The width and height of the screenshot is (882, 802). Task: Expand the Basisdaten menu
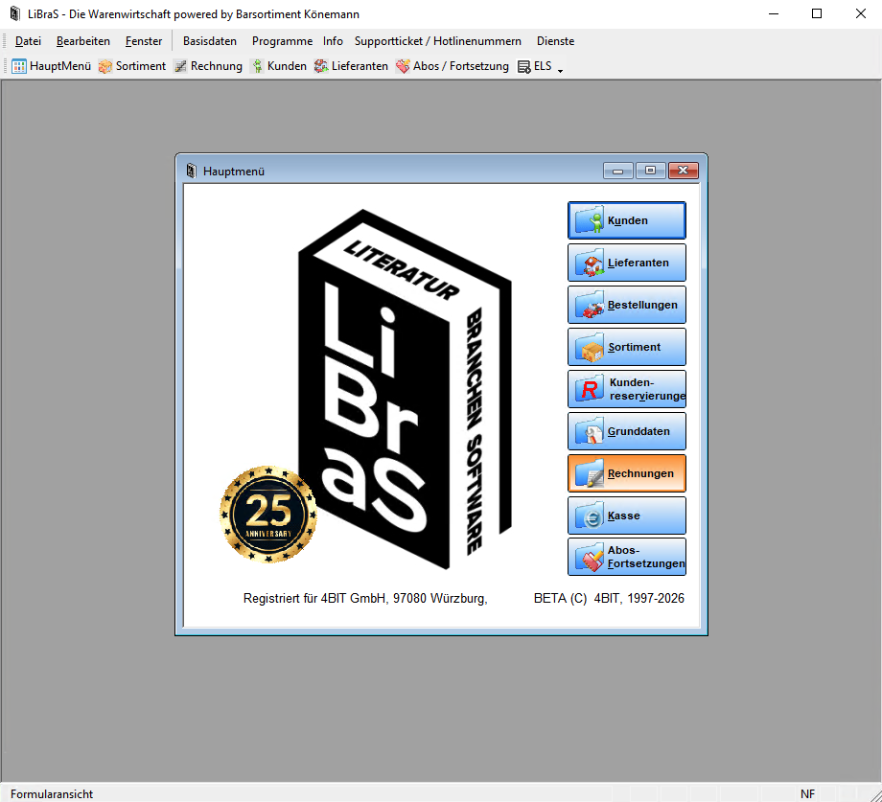tap(210, 41)
